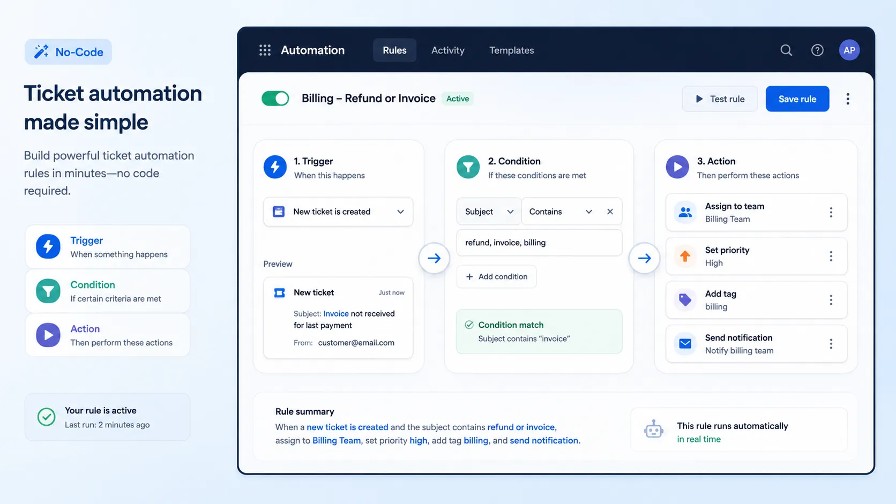
Task: Remove the Subject Contains condition row
Action: click(610, 212)
